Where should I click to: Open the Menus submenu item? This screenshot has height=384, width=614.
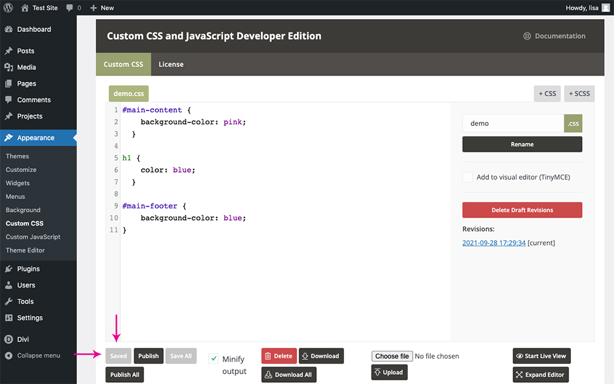[15, 197]
